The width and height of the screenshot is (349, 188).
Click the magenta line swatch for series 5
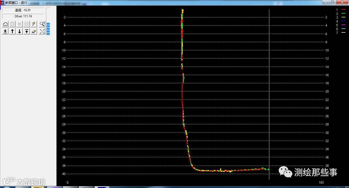click(343, 25)
